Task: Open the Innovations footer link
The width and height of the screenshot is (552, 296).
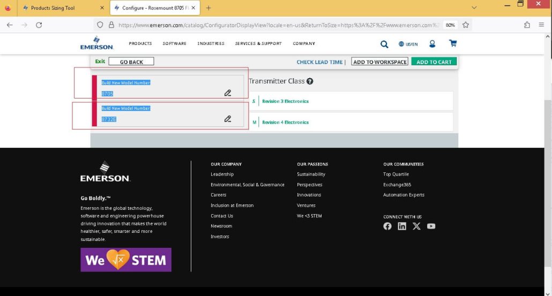Action: pos(309,195)
